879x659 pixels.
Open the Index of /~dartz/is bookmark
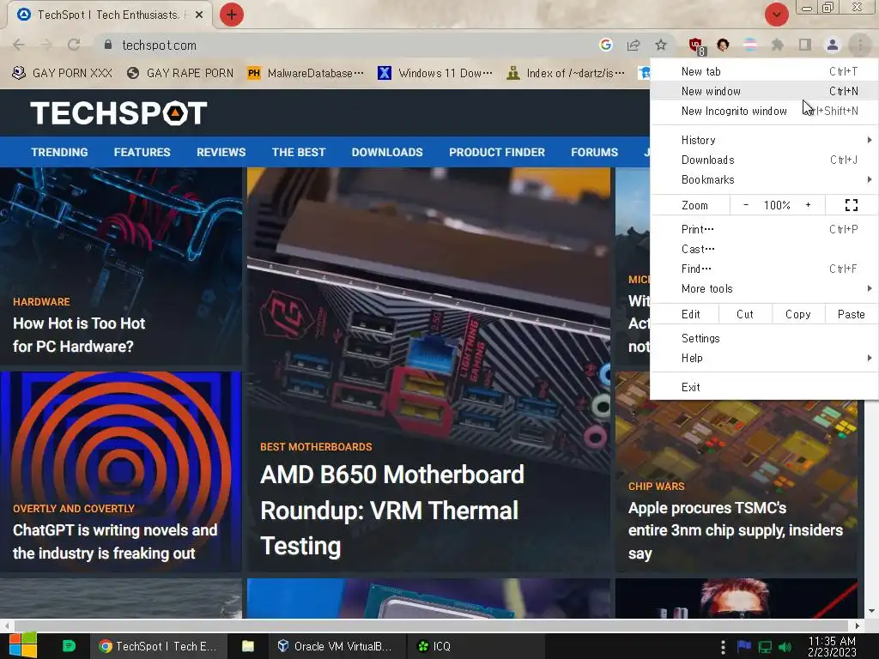pyautogui.click(x=566, y=73)
